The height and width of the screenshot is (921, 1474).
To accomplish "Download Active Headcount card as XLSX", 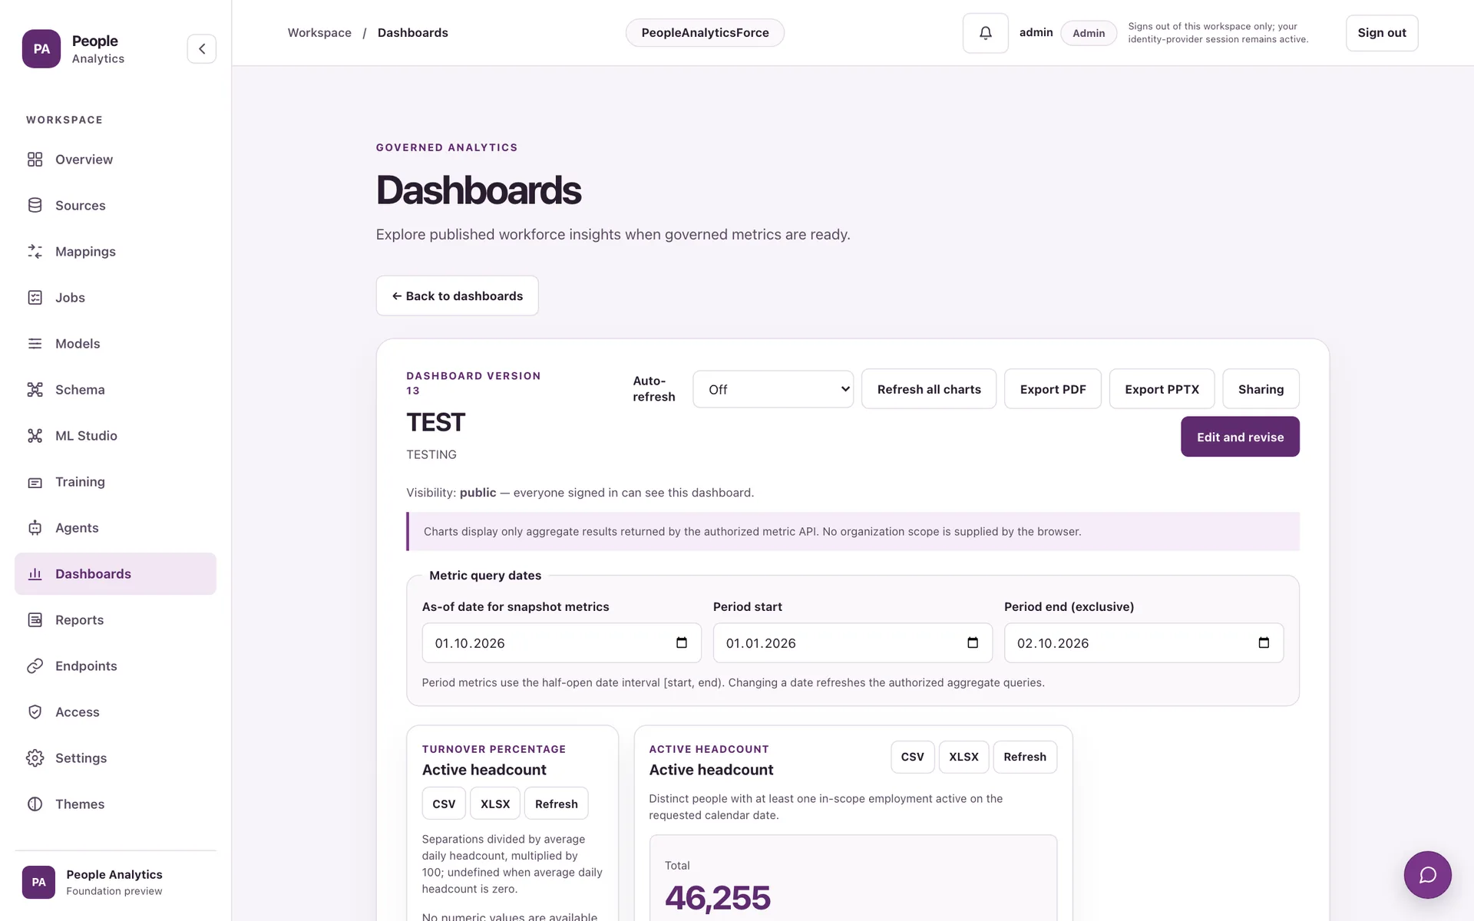I will pos(963,757).
